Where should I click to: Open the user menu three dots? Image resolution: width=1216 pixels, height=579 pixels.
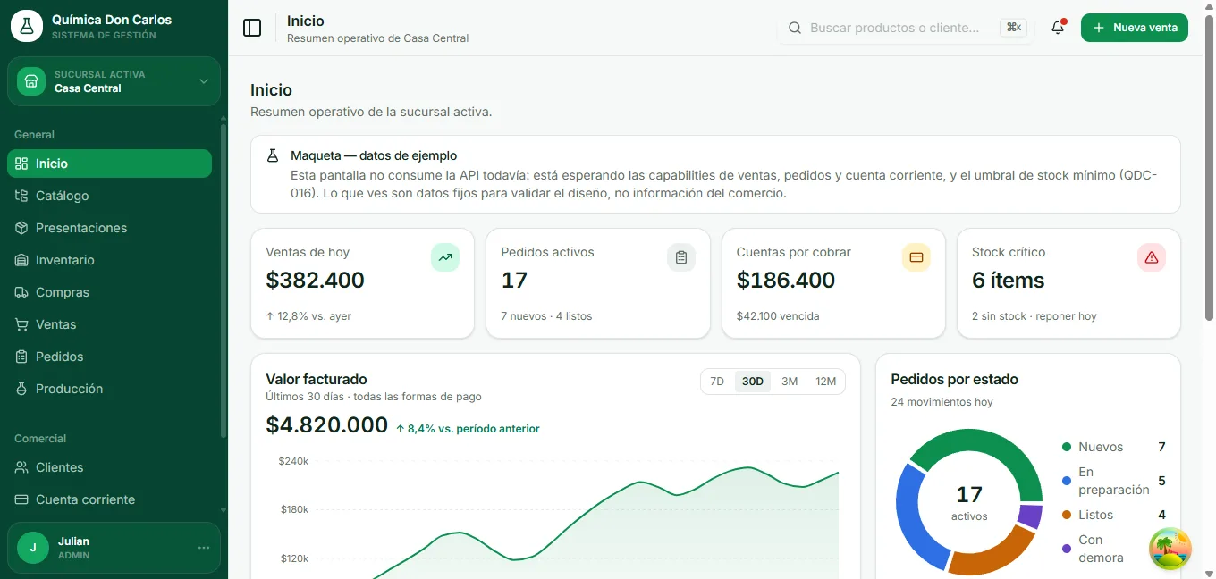[x=204, y=548]
